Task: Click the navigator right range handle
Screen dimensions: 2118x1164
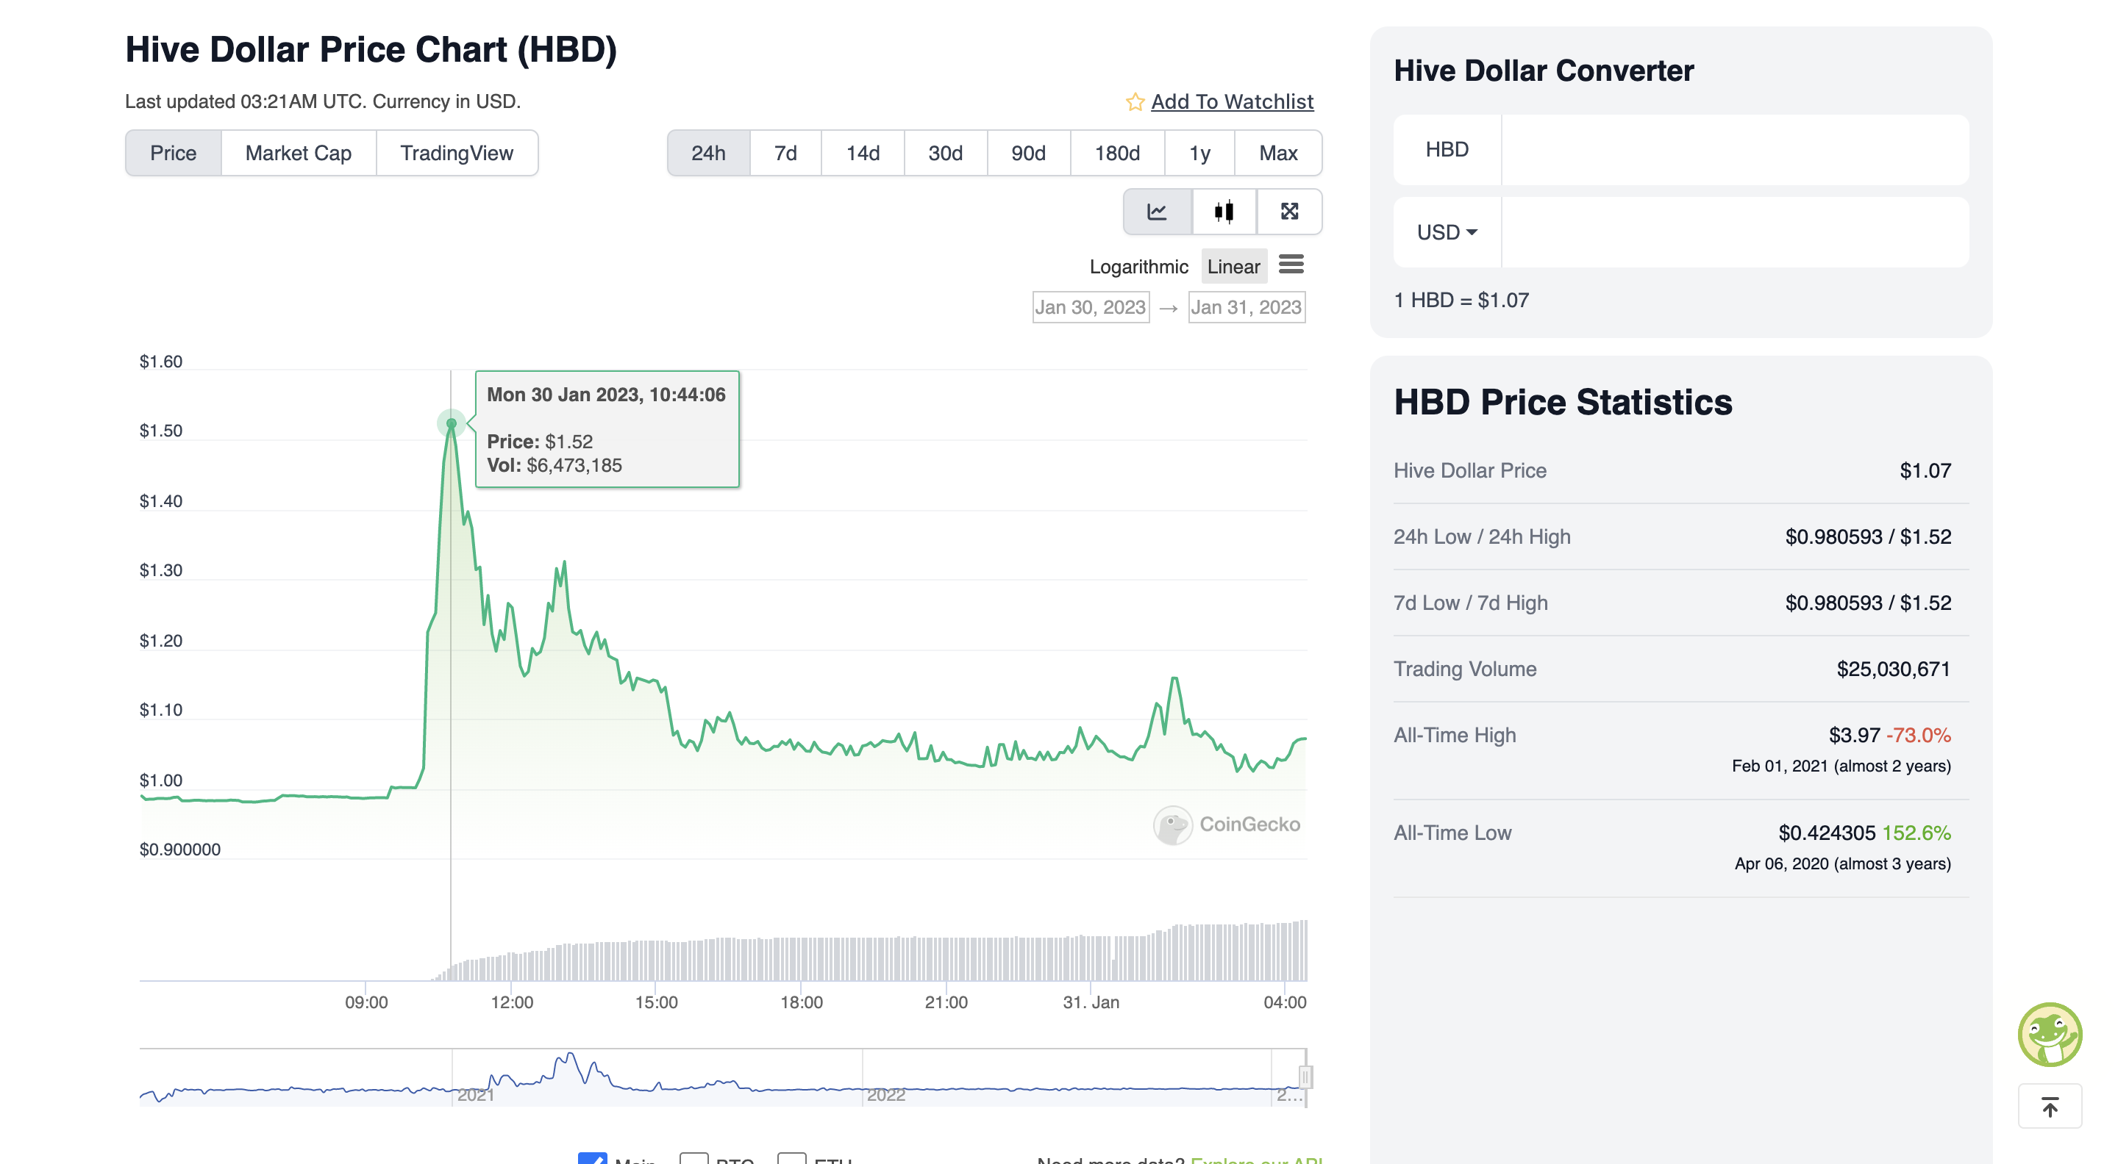Action: (1305, 1076)
